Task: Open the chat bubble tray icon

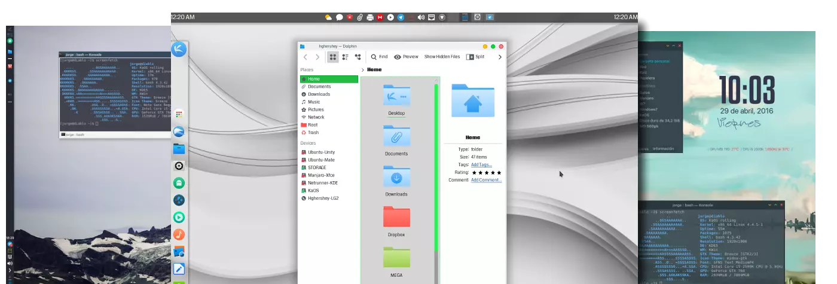Action: coord(339,17)
